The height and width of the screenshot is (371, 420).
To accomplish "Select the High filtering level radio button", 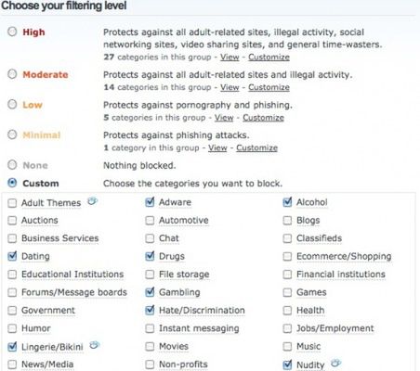I will click(12, 32).
